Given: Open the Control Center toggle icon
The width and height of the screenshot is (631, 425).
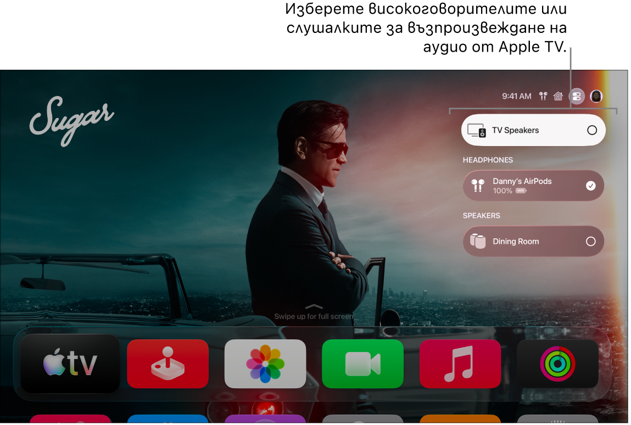Looking at the screenshot, I should (577, 96).
